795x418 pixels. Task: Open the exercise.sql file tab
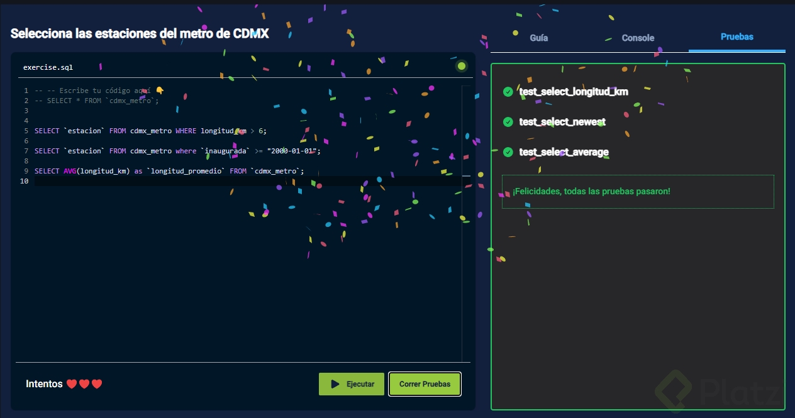tap(48, 67)
